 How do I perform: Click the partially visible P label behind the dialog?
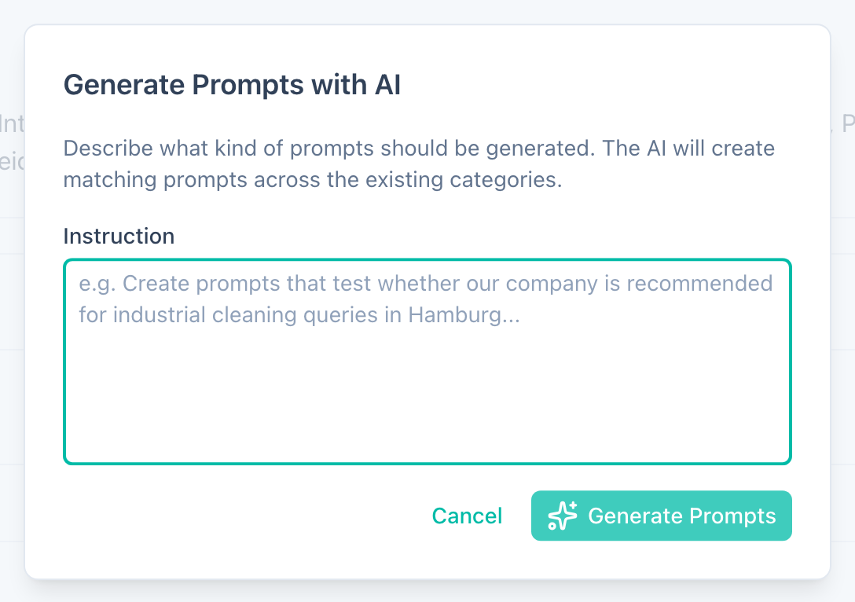849,124
